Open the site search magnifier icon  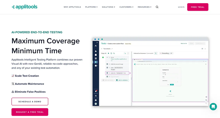click(157, 7)
